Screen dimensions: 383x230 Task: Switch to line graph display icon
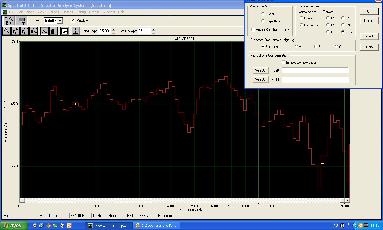(45, 31)
